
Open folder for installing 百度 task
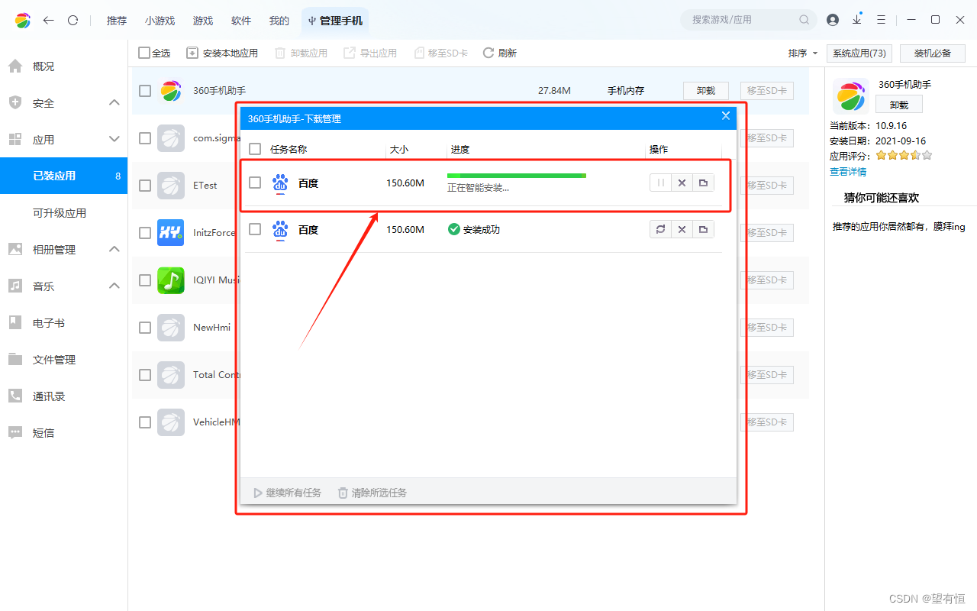click(x=703, y=183)
